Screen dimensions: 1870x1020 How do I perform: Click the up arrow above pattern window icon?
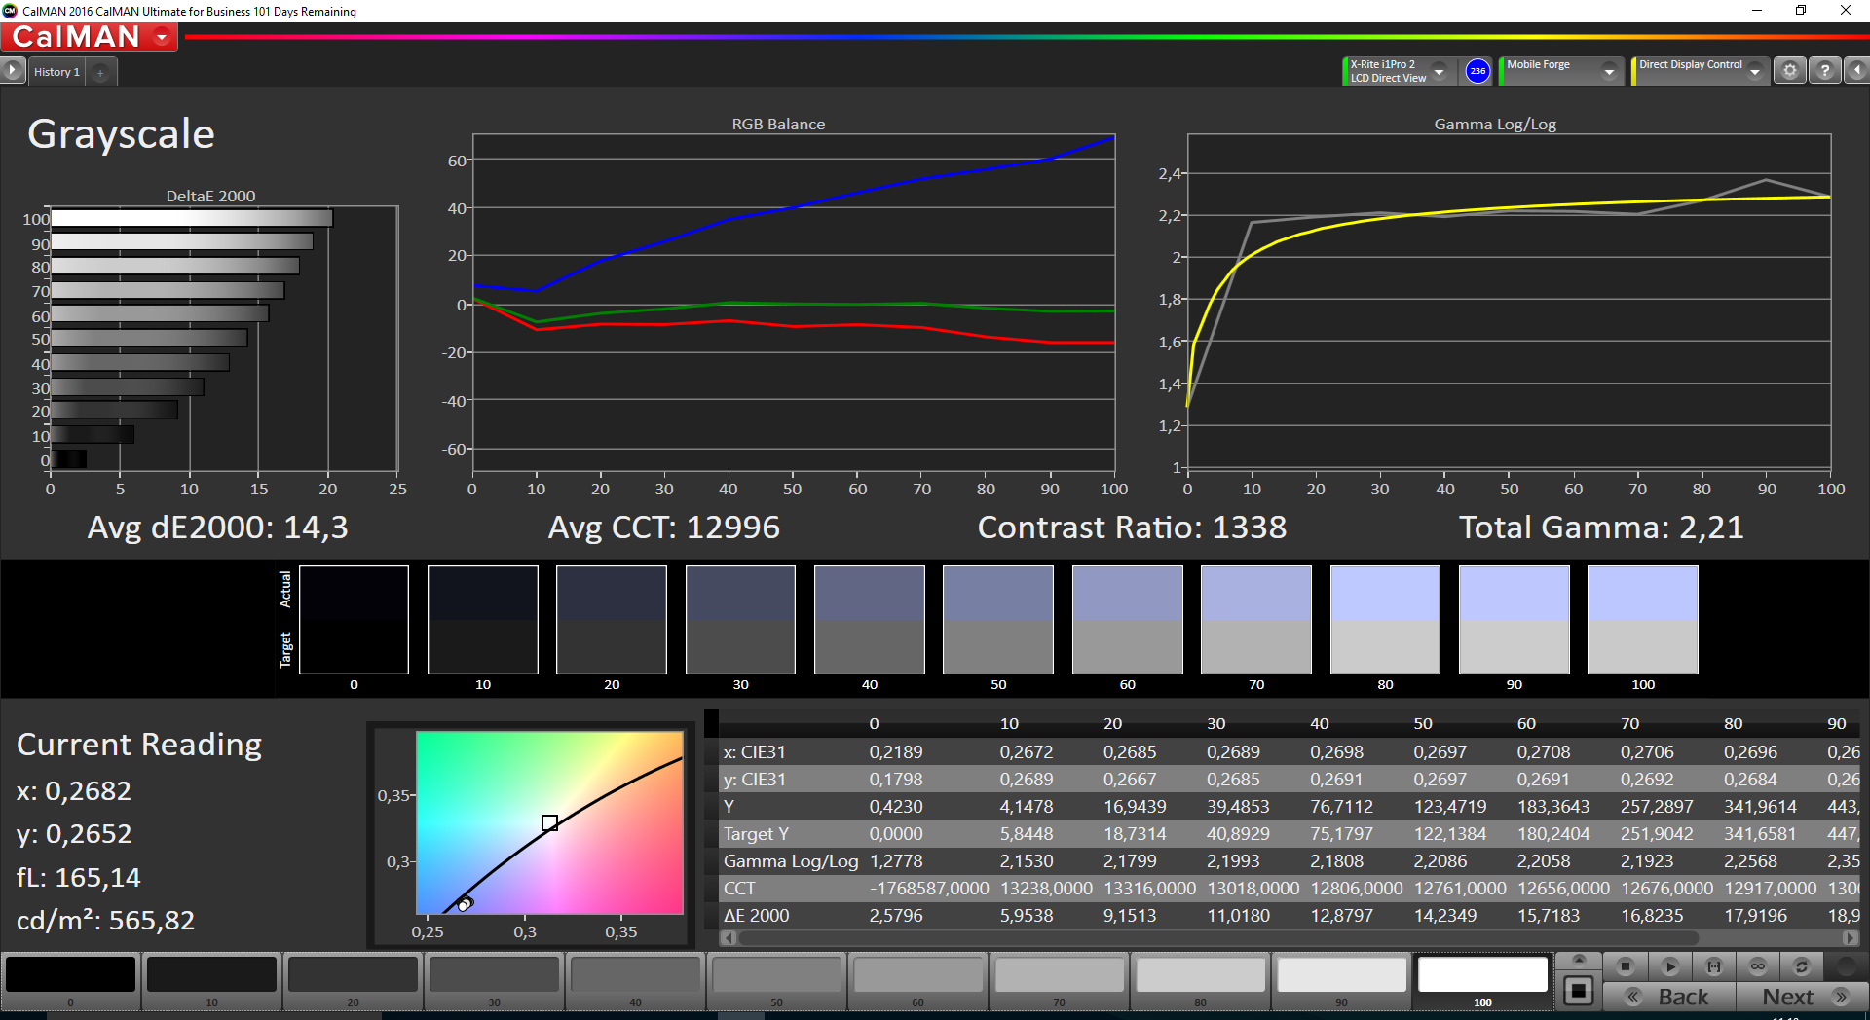point(1579,960)
